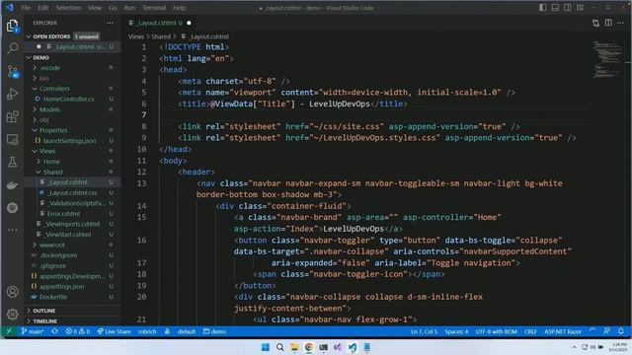Click the main branch indicator in status bar

tap(33, 331)
